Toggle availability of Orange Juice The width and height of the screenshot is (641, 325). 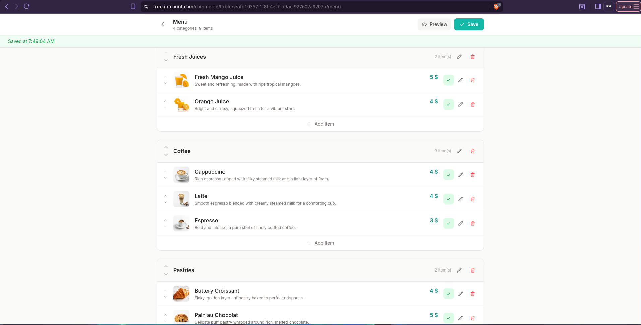tap(449, 104)
